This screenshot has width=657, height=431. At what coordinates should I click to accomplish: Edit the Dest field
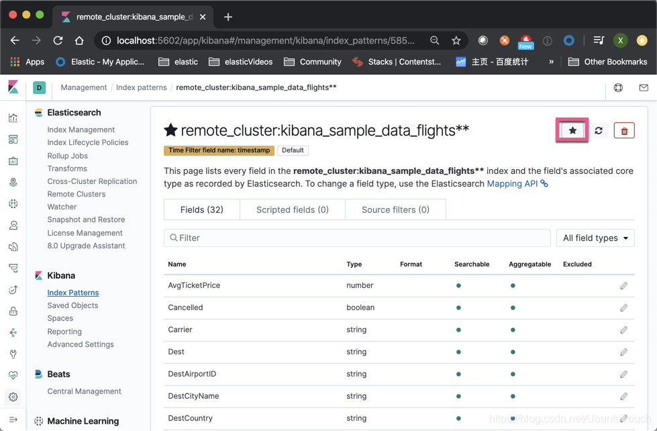click(x=624, y=352)
